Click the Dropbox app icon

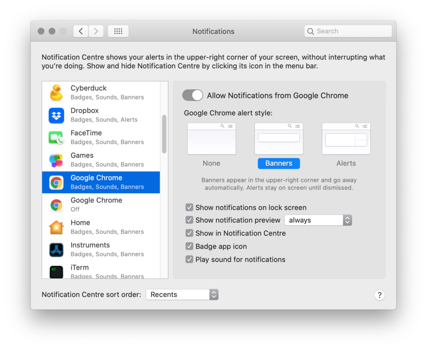pos(56,115)
